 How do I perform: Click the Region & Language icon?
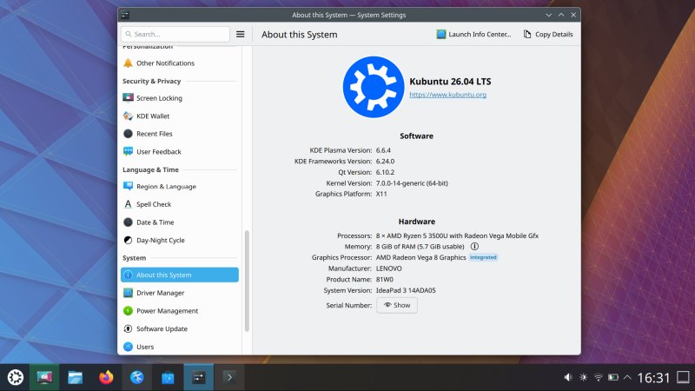[x=128, y=186]
